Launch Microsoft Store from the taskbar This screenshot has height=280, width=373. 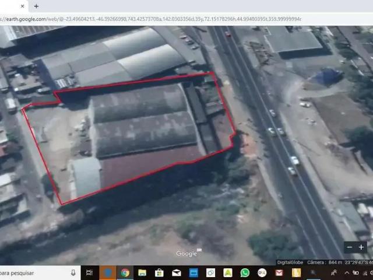pyautogui.click(x=159, y=272)
